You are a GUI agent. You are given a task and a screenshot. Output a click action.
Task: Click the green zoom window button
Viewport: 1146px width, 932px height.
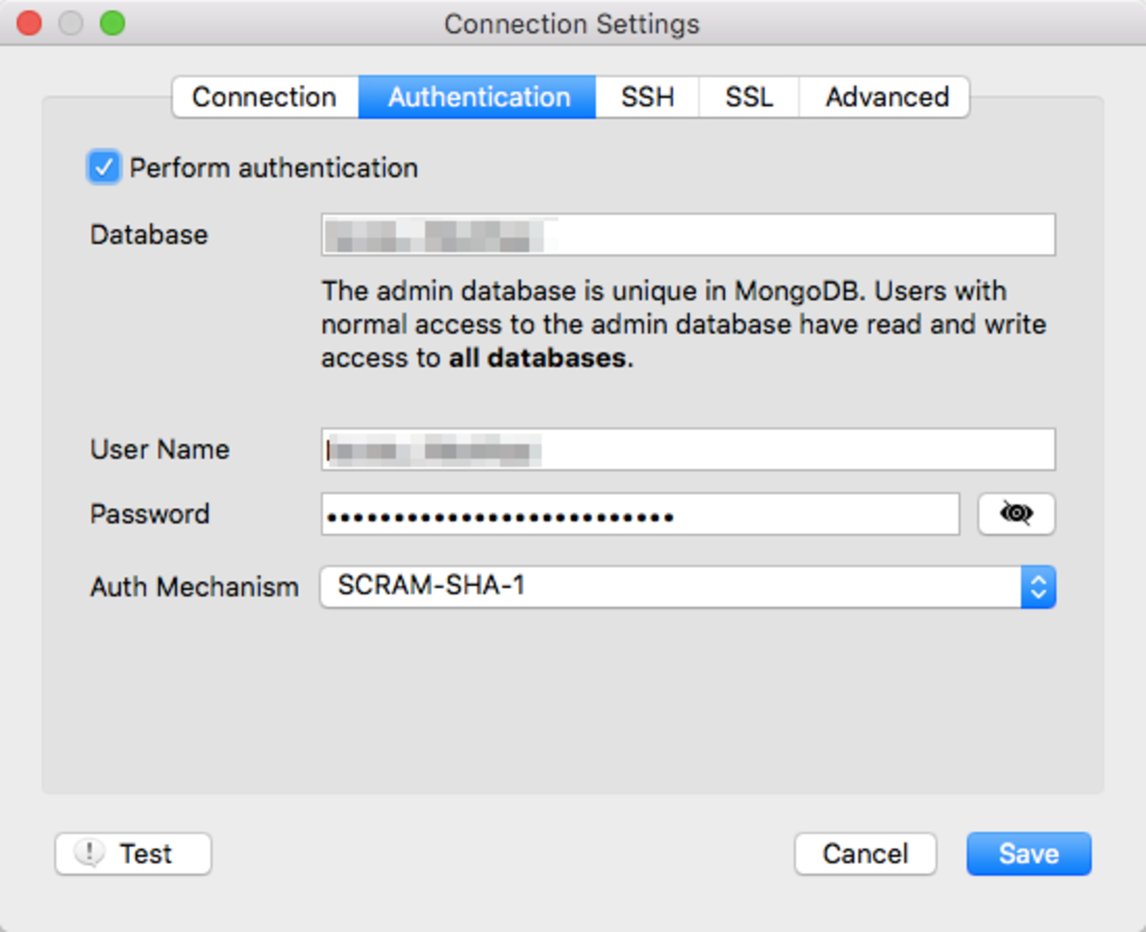tap(112, 23)
